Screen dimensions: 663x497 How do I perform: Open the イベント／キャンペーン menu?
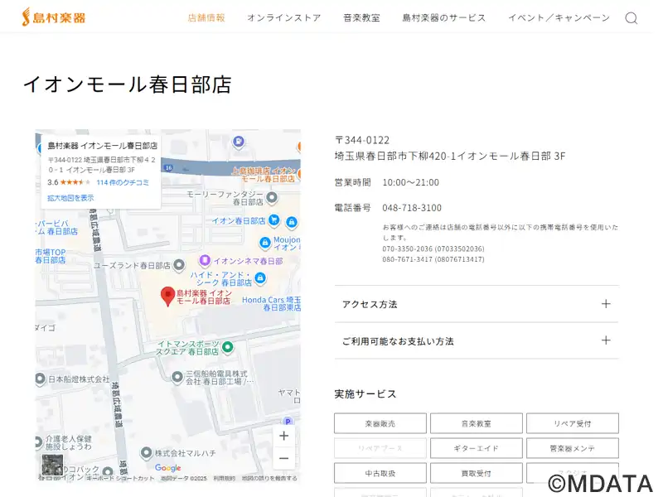pos(559,17)
